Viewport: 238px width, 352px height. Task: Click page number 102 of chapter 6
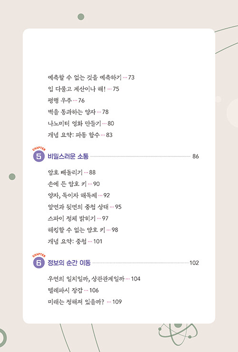click(194, 263)
